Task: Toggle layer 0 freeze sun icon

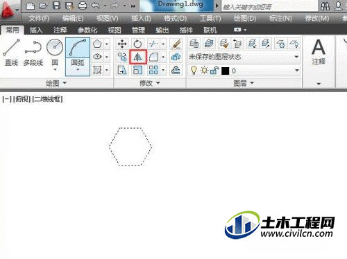Action: [204, 71]
